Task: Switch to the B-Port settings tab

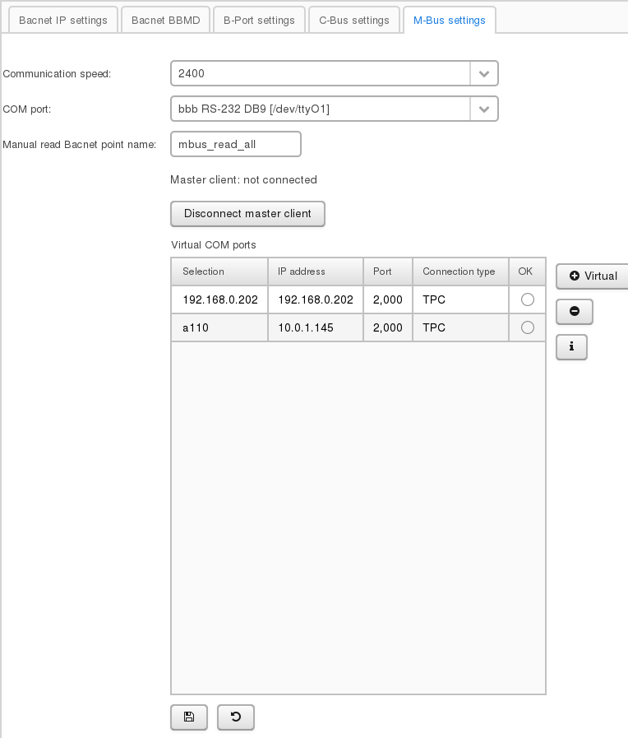Action: coord(259,21)
